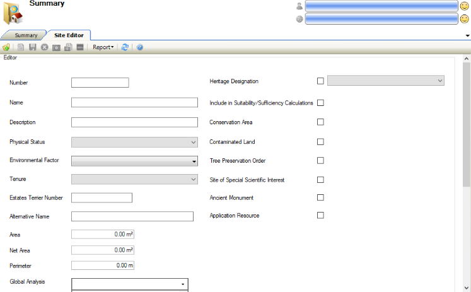Click the summary folder logo icon
The height and width of the screenshot is (292, 471).
[14, 15]
